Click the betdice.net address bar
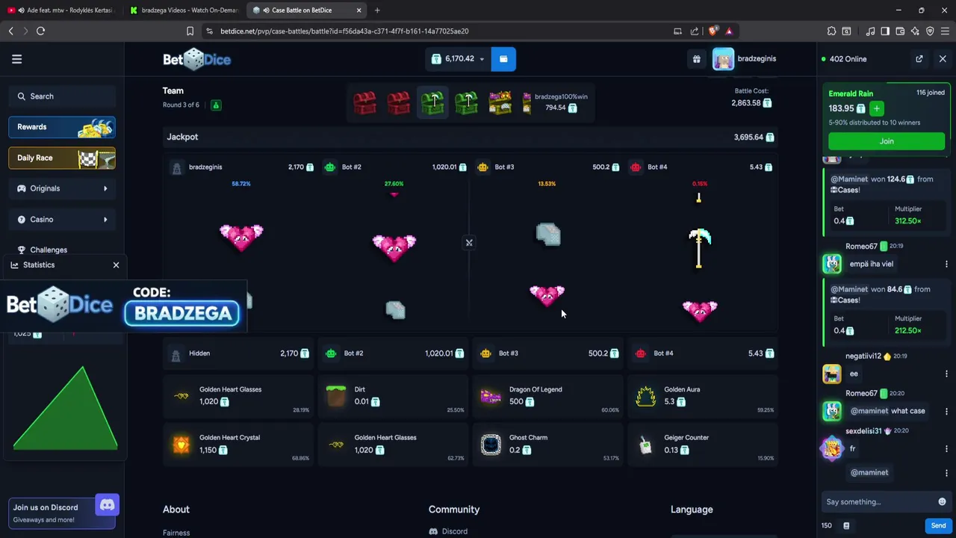The width and height of the screenshot is (956, 538). point(441,31)
